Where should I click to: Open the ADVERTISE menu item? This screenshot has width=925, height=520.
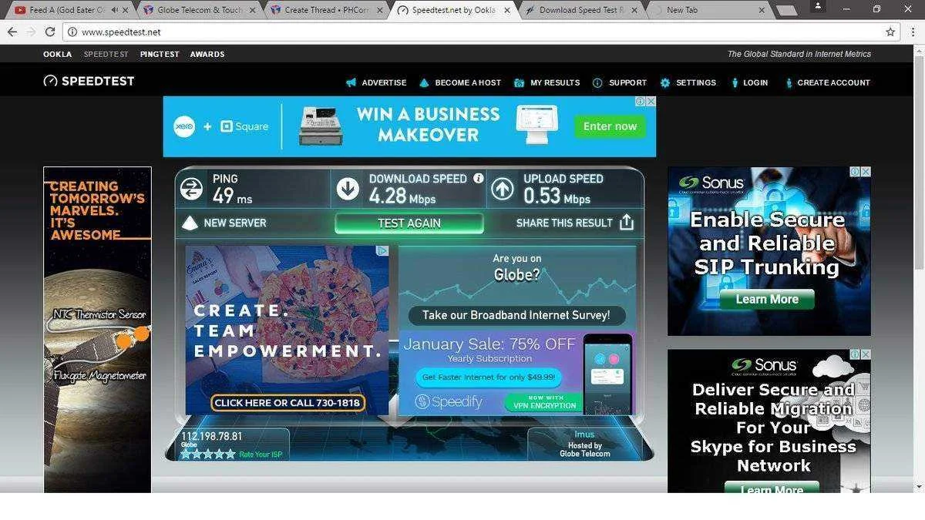coord(384,82)
